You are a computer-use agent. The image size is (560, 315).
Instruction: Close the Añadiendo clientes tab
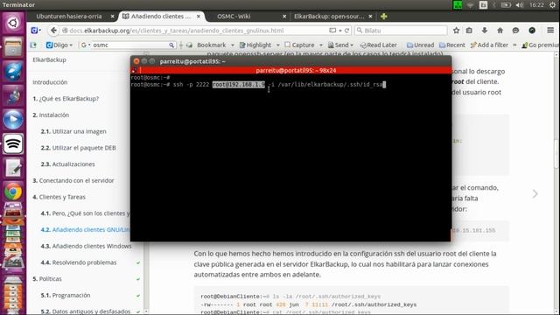click(x=199, y=17)
